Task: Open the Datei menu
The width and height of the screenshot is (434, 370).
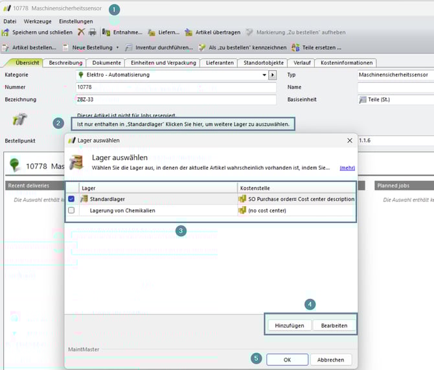Action: coord(10,21)
